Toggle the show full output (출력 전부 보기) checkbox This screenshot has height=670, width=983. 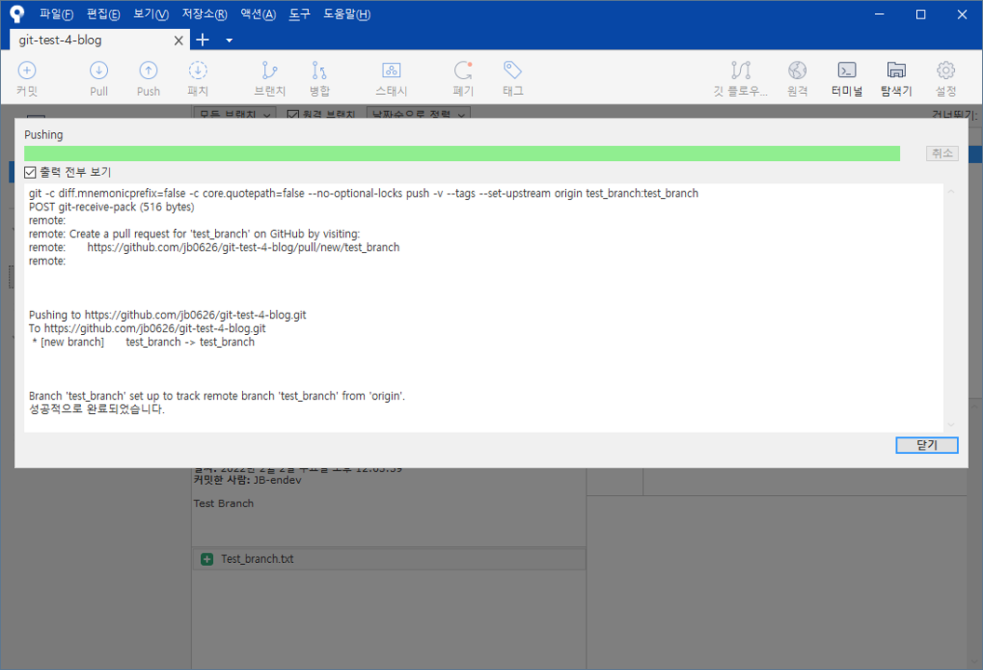pyautogui.click(x=30, y=172)
